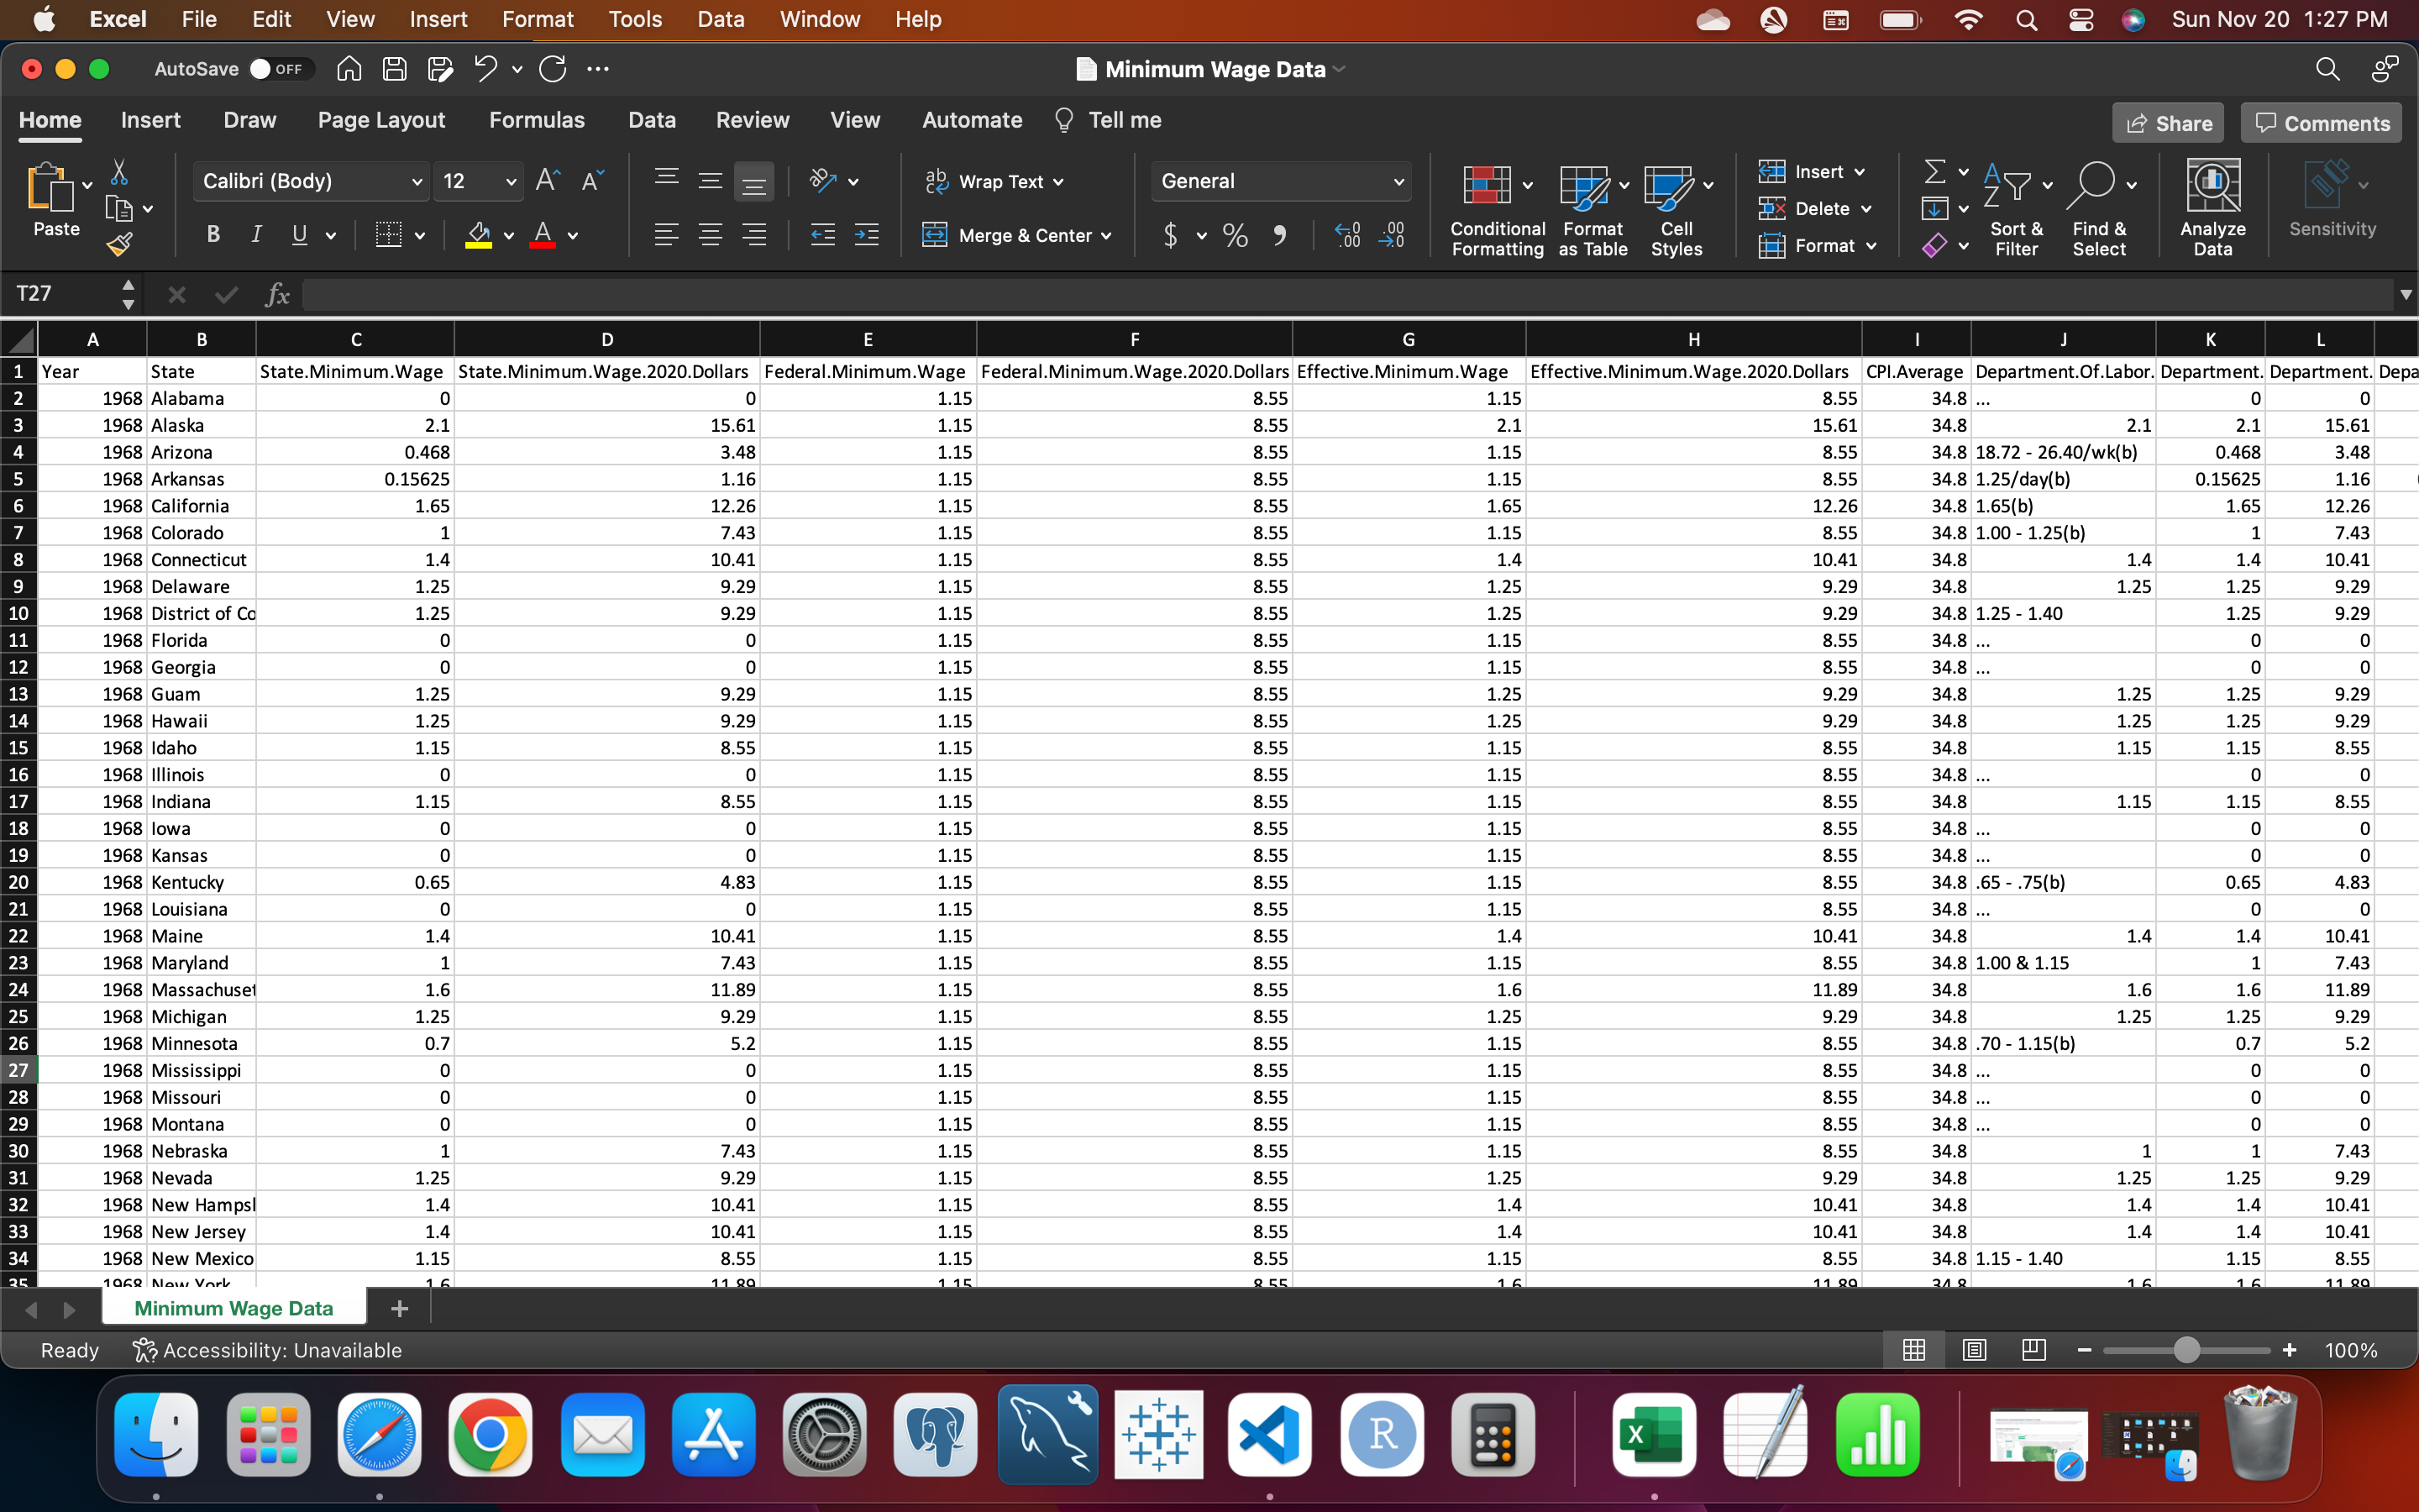Open Conditional Formatting options
The height and width of the screenshot is (1512, 2419).
pyautogui.click(x=1493, y=205)
